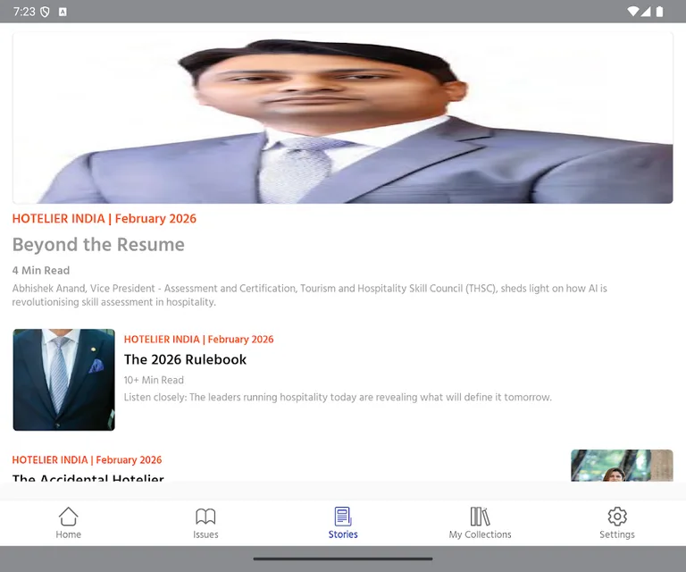The image size is (686, 572).
Task: Tap 'HOTELIER INDIA | February 2026' above Beyond the Resume
Action: click(x=105, y=218)
